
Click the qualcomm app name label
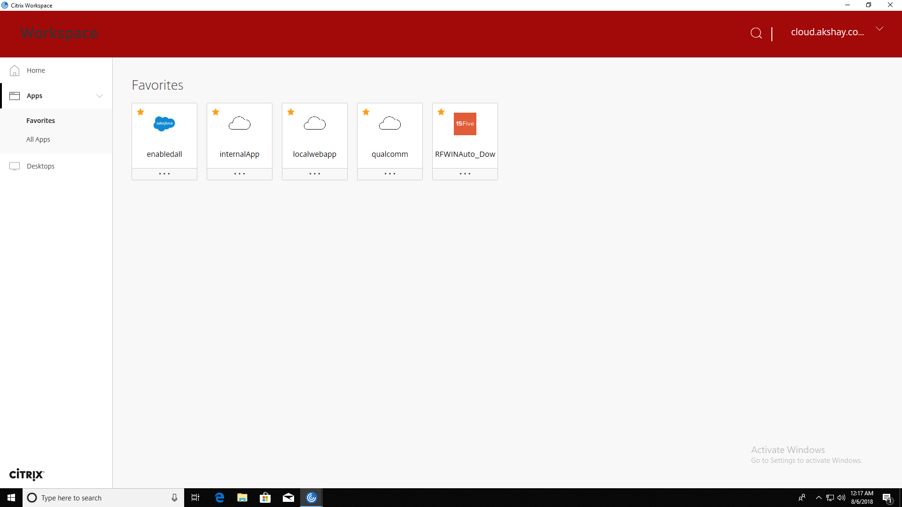[x=390, y=154]
